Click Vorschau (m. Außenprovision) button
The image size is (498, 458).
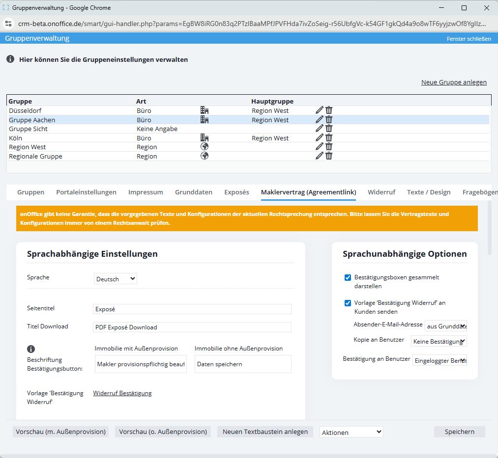coord(60,431)
